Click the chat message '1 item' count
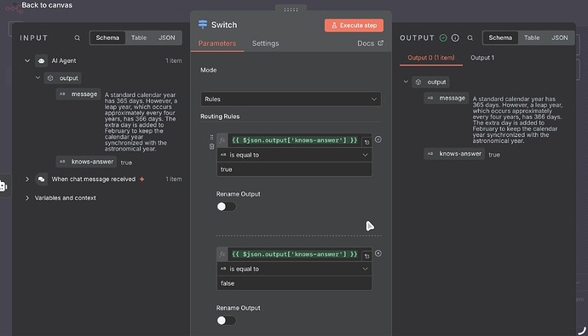This screenshot has height=336, width=588. tap(174, 179)
